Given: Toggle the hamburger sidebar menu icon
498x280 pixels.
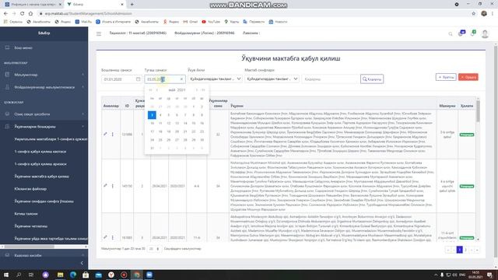Looking at the screenshot, I should tap(99, 33).
